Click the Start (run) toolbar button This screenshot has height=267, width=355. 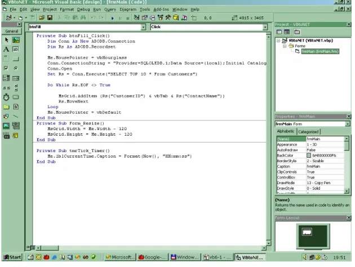113,18
